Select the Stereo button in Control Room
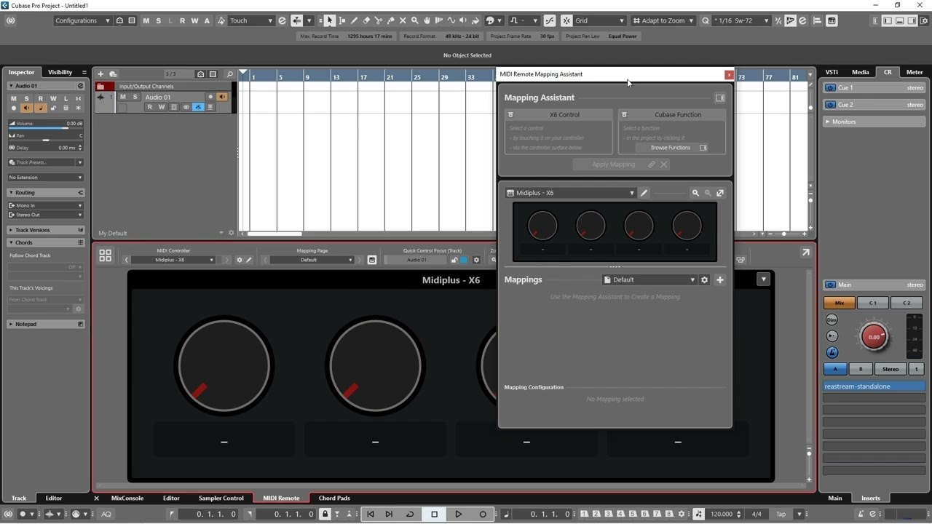 [890, 369]
